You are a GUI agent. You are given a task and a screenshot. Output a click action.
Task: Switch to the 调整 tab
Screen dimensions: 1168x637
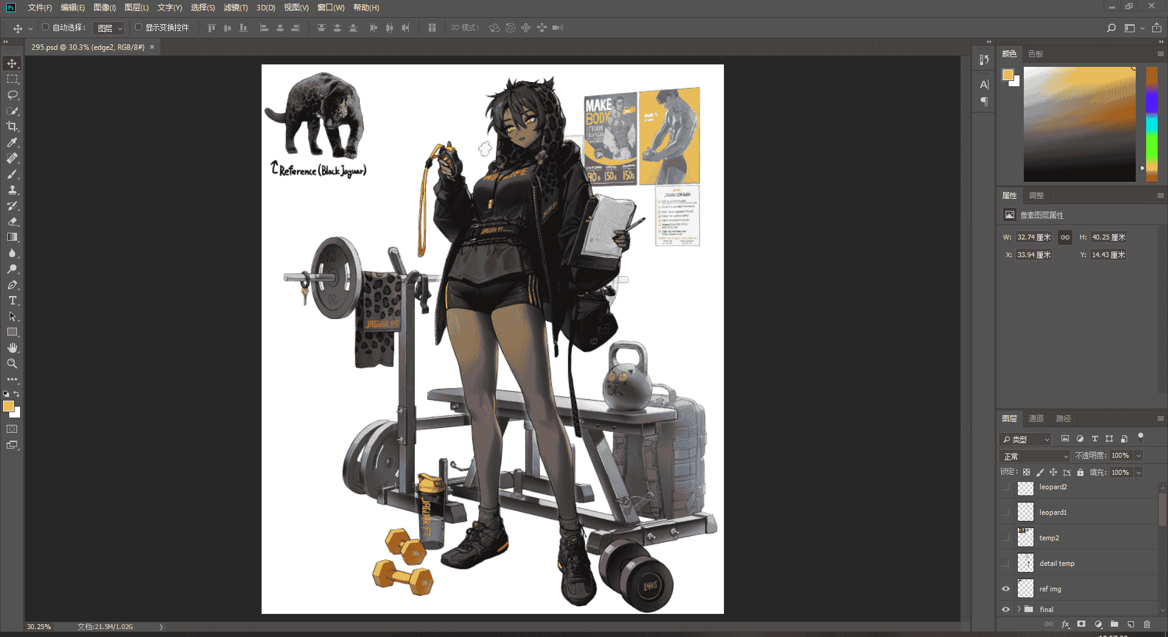pyautogui.click(x=1036, y=195)
